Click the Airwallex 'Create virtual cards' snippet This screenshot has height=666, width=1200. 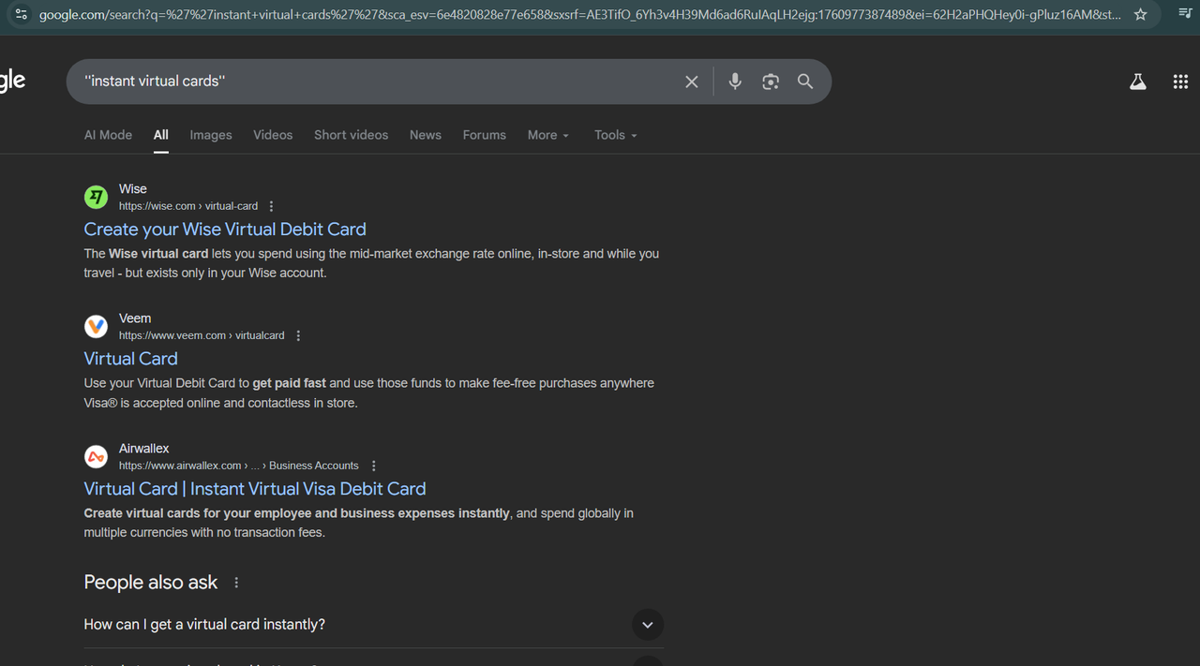[x=359, y=523]
